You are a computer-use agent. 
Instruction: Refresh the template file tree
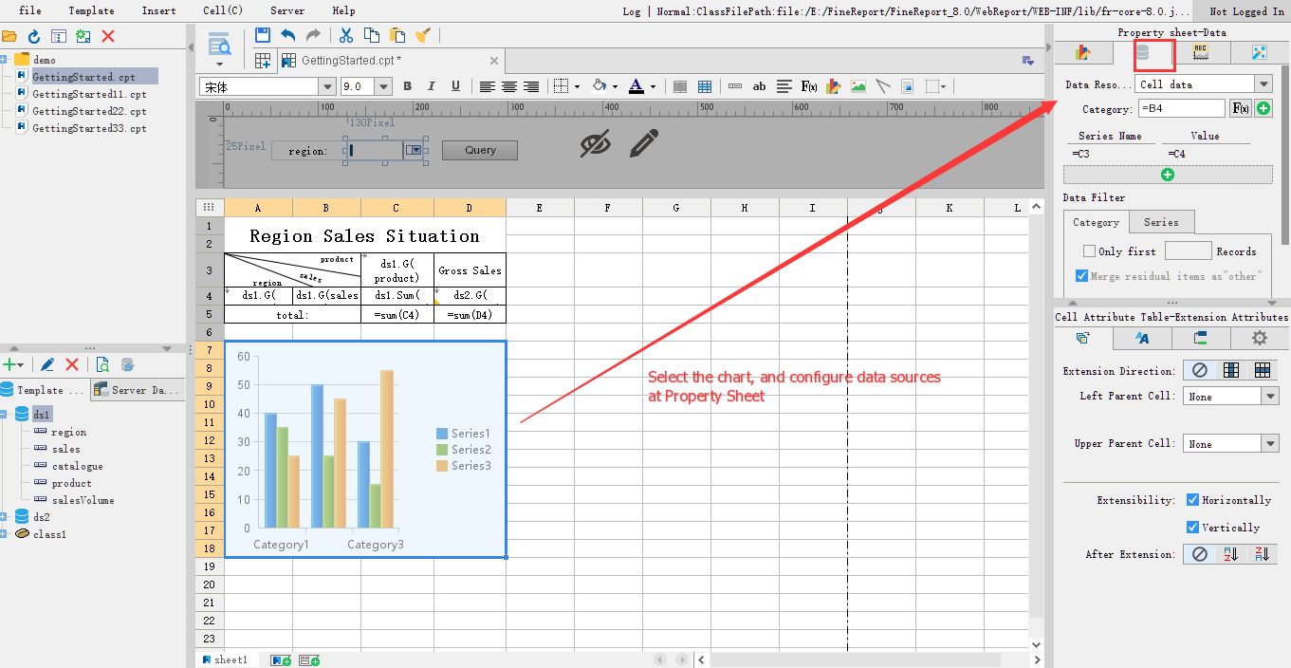pyautogui.click(x=34, y=36)
